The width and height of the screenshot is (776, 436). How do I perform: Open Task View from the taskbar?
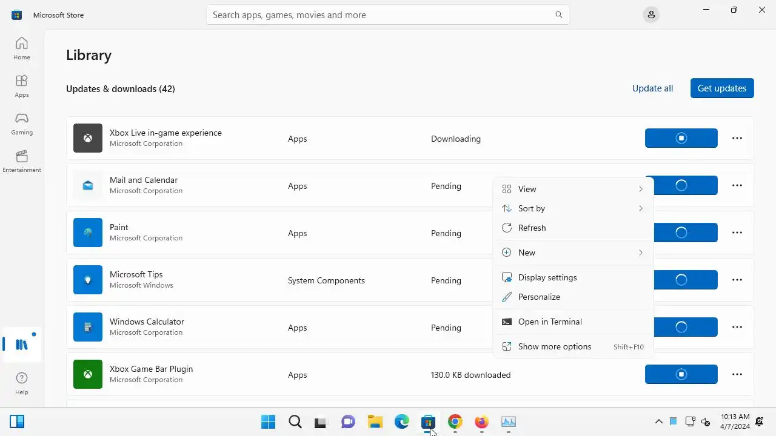point(321,421)
